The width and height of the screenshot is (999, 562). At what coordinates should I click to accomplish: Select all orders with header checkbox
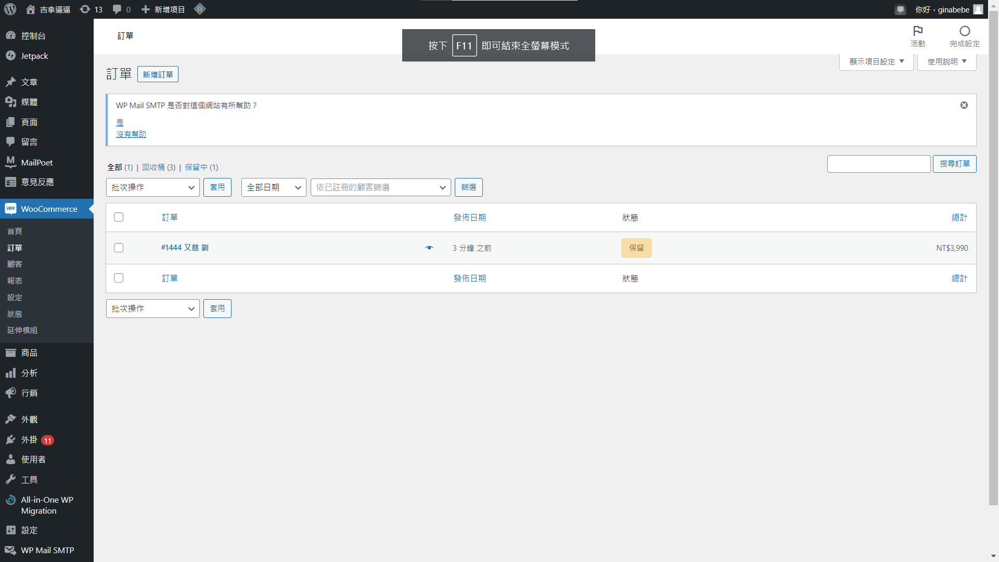(x=119, y=217)
